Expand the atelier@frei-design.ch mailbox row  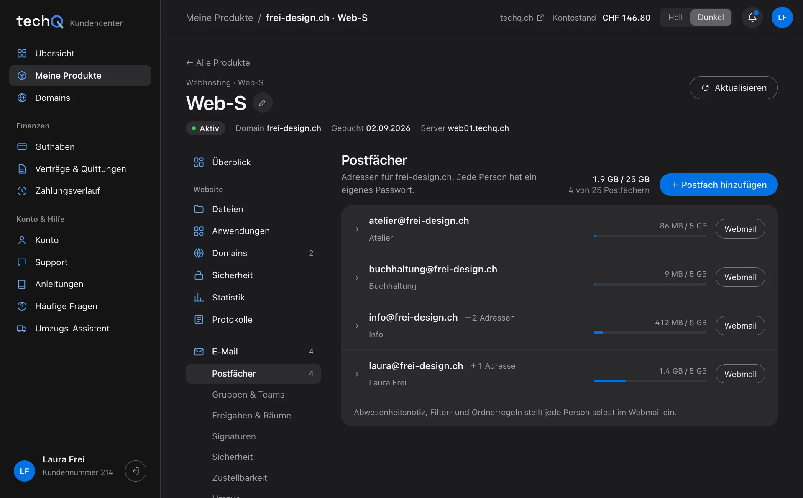[x=357, y=229]
